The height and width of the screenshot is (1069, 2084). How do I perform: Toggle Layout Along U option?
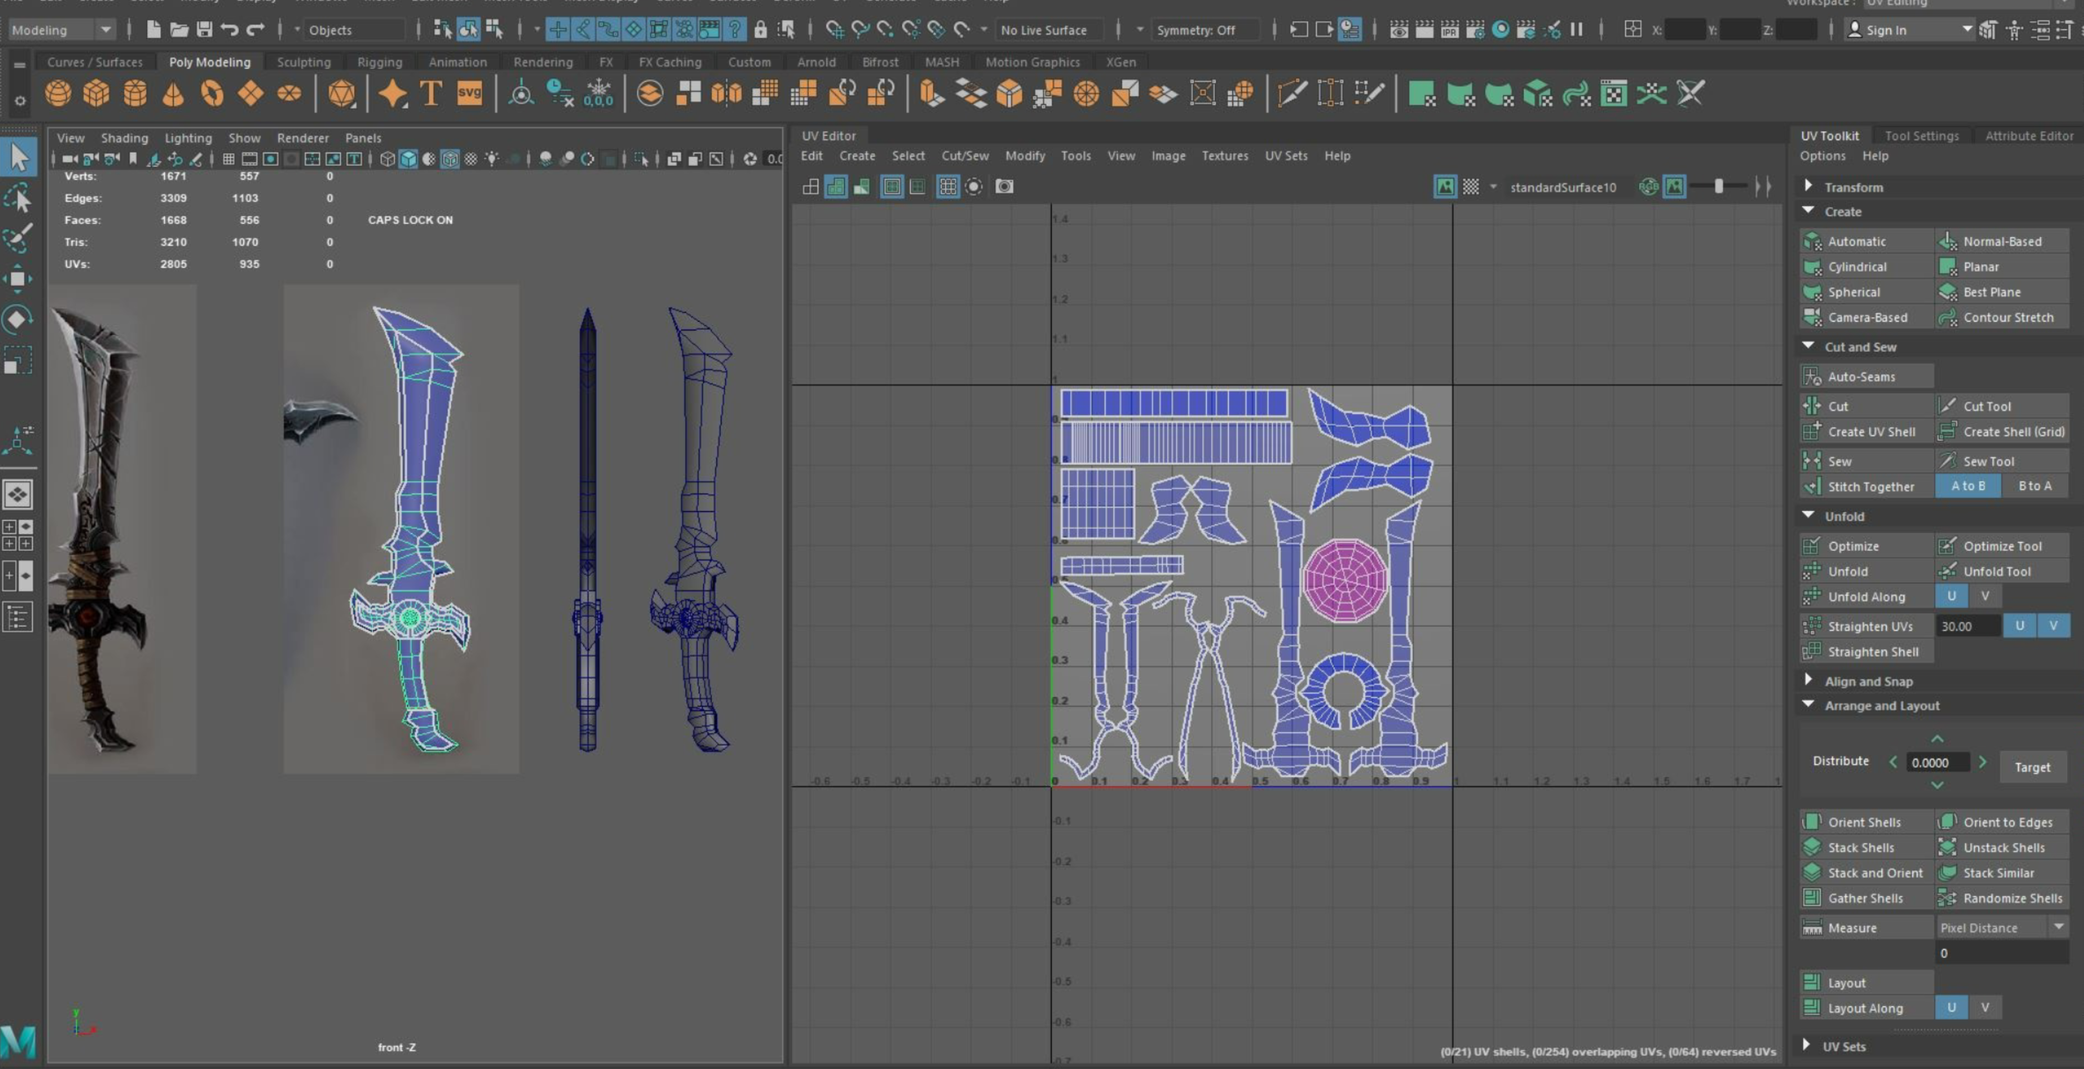(1951, 1008)
